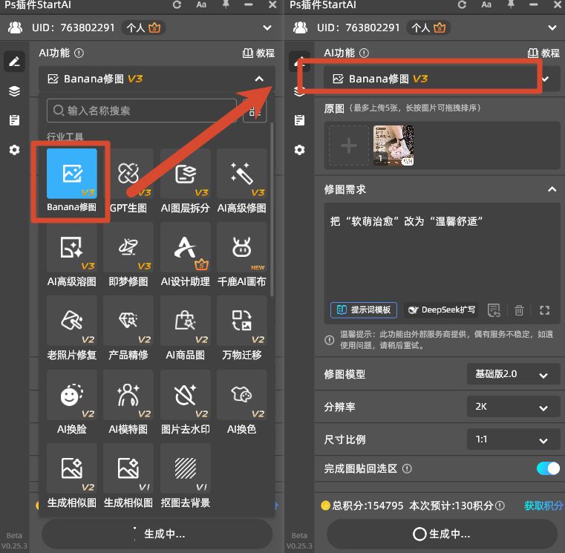565x553 pixels.
Task: Refresh the left StartAI panel
Action: click(x=177, y=5)
